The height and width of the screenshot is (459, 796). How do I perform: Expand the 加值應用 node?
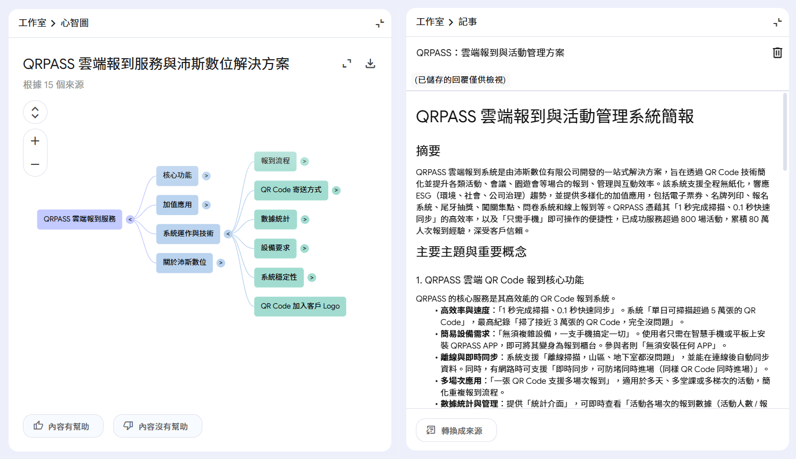[x=206, y=205]
